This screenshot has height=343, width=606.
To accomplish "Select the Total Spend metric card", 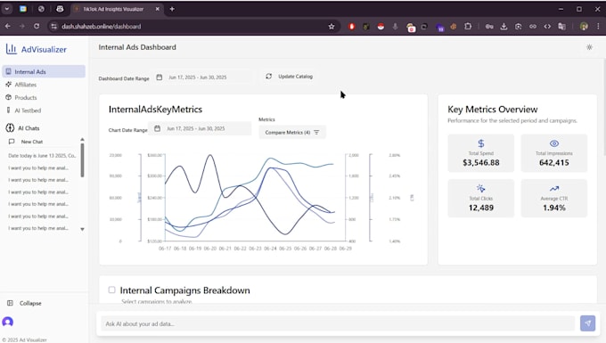I will coord(480,153).
